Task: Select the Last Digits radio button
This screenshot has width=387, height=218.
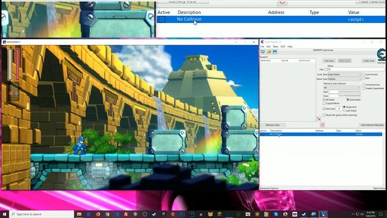Action: pos(344,110)
